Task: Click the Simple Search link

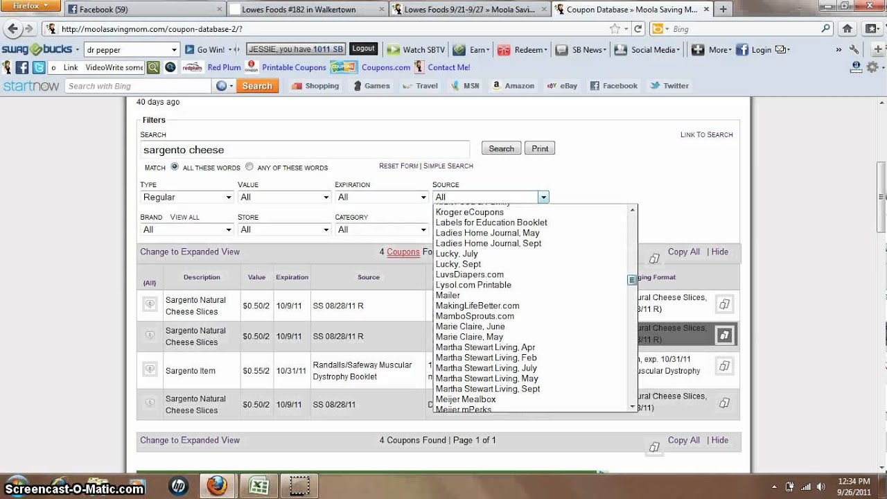Action: pyautogui.click(x=448, y=166)
